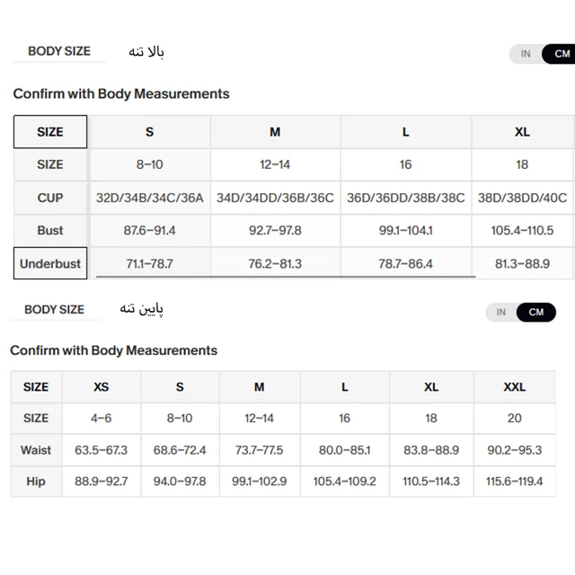Click the 32D/34B/34C/36A cup cell
Image resolution: width=575 pixels, height=575 pixels.
[150, 198]
